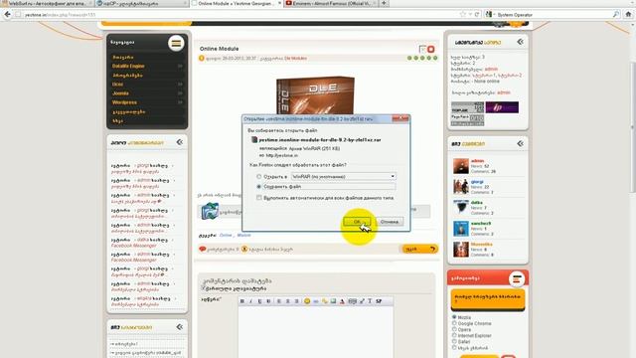Switch to the Online Module Yestone tab
This screenshot has height=358, width=636.
(236, 3)
